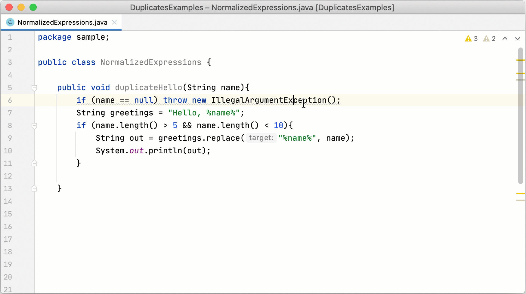Collapse the duplicateHello method via gutter marker
Screen dimensions: 526x294
point(34,88)
